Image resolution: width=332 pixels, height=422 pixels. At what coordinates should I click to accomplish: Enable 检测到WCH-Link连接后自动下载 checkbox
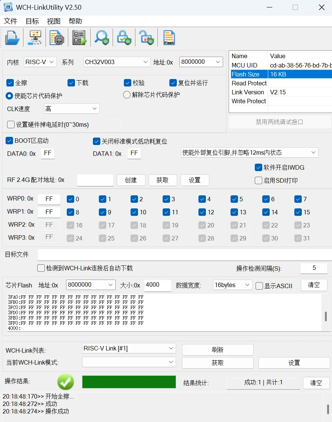(x=41, y=268)
